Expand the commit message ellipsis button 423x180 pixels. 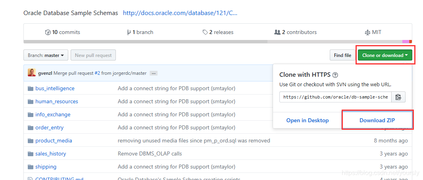point(154,73)
